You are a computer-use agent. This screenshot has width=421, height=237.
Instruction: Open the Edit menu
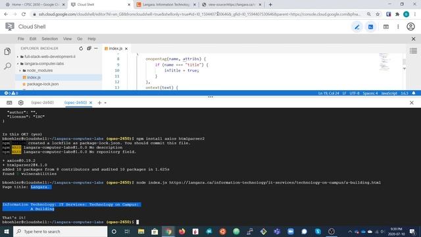click(33, 39)
